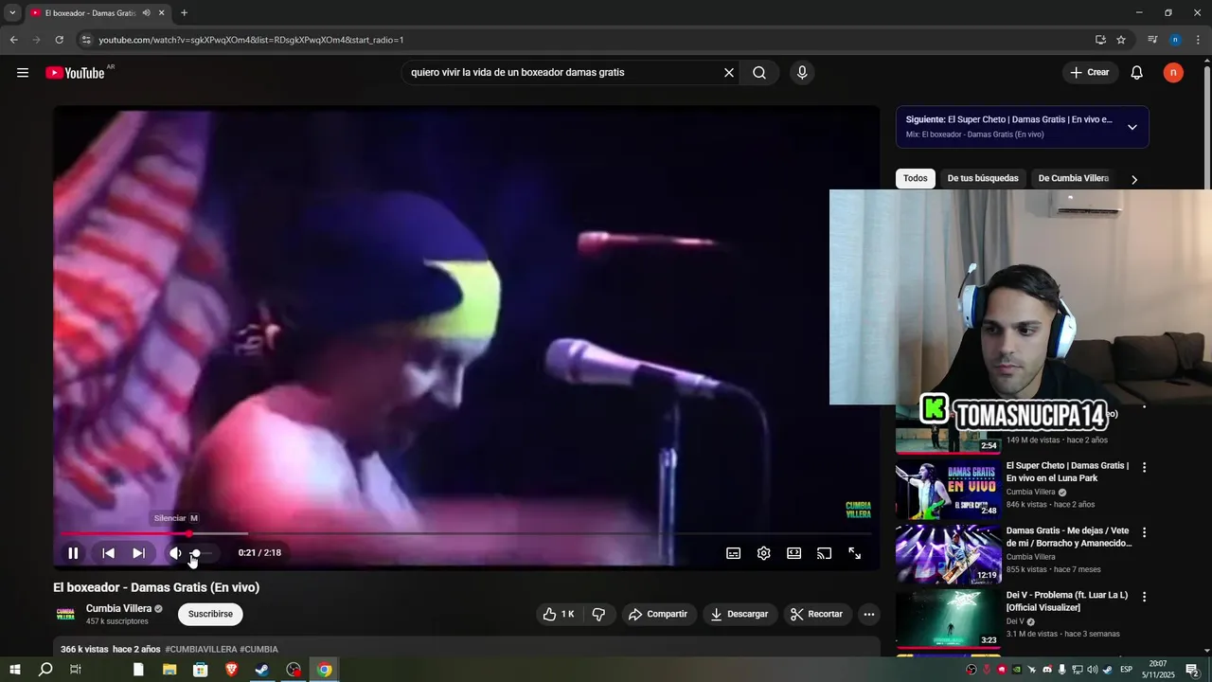Open a new browser tab

tap(184, 13)
